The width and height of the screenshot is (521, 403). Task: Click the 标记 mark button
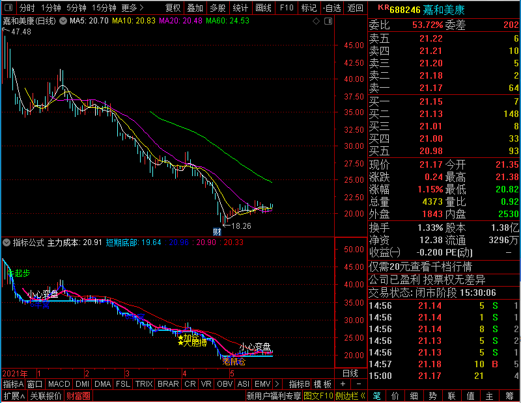point(309,8)
